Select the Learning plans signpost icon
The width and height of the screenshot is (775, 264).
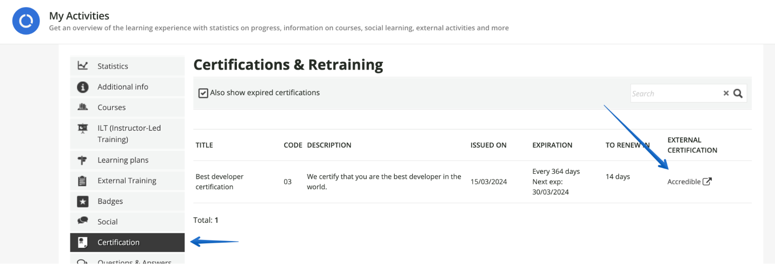click(83, 160)
